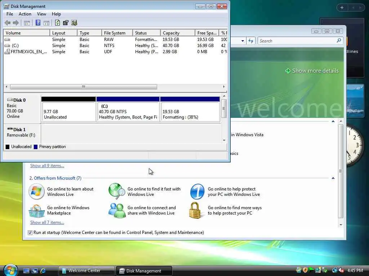Open Go online to Windows Marketplace link
This screenshot has height=276, width=369.
(x=68, y=211)
